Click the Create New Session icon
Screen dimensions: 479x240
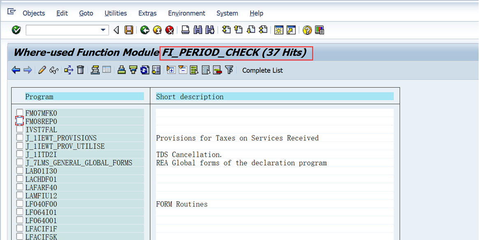tap(279, 30)
